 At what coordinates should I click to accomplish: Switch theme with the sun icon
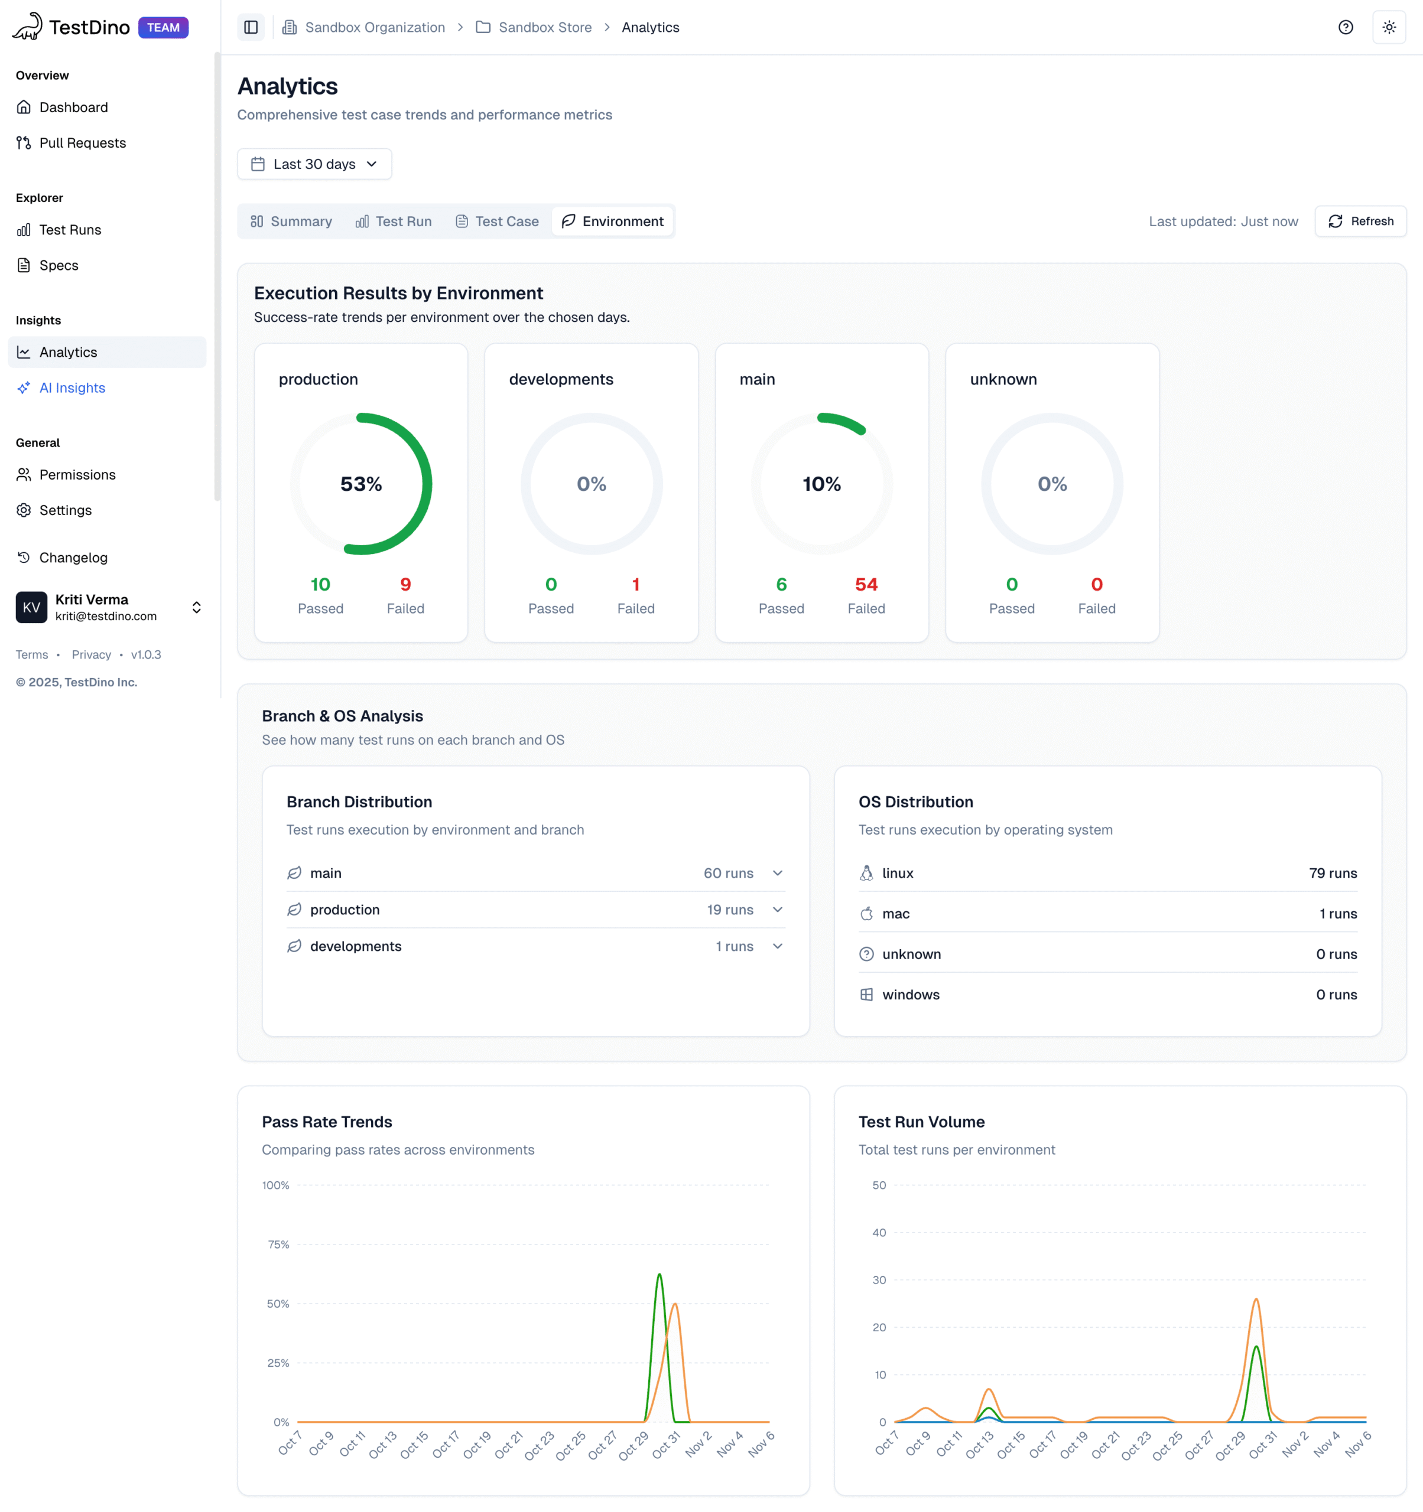click(1389, 27)
